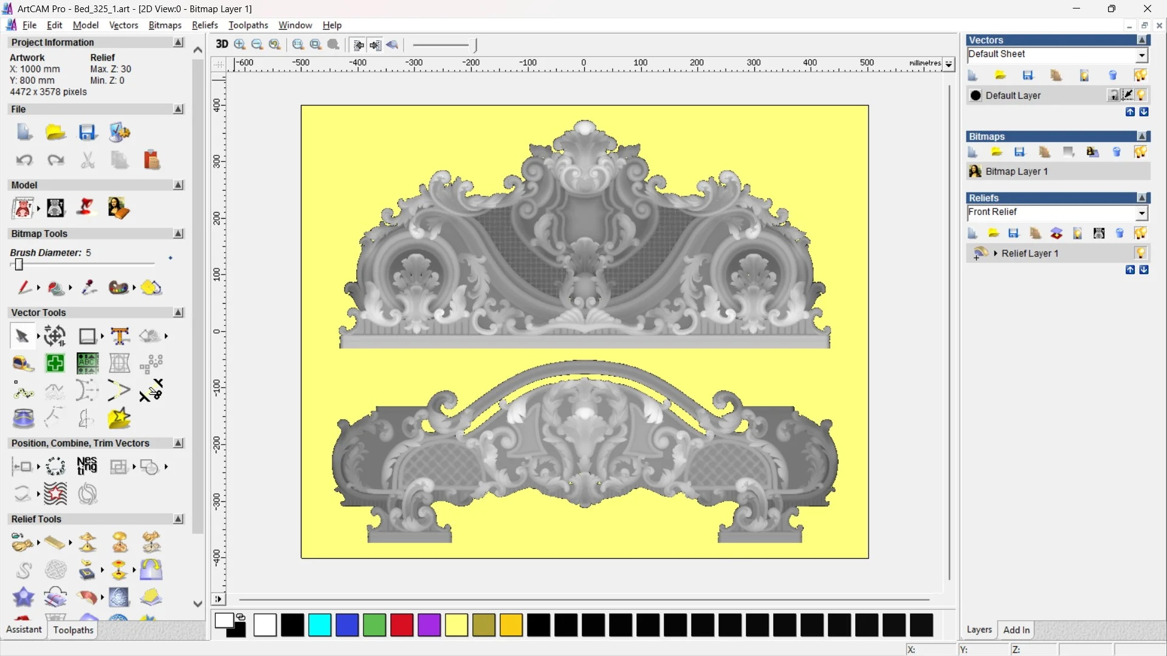Open the Default Sheet dropdown
Screen dimensions: 1167x656
click(x=1142, y=55)
